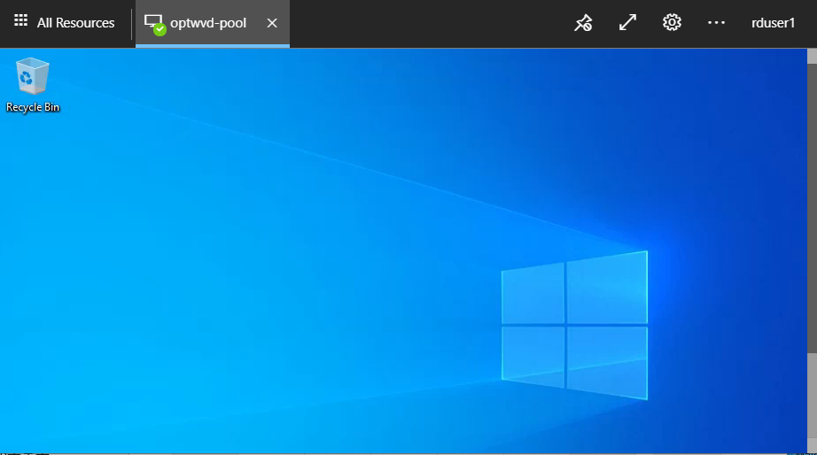The width and height of the screenshot is (817, 455).
Task: Open the more options ellipsis menu
Action: pos(716,22)
